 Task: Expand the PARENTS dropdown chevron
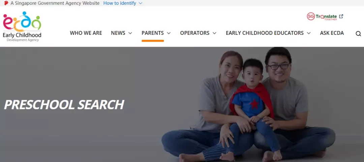[169, 33]
